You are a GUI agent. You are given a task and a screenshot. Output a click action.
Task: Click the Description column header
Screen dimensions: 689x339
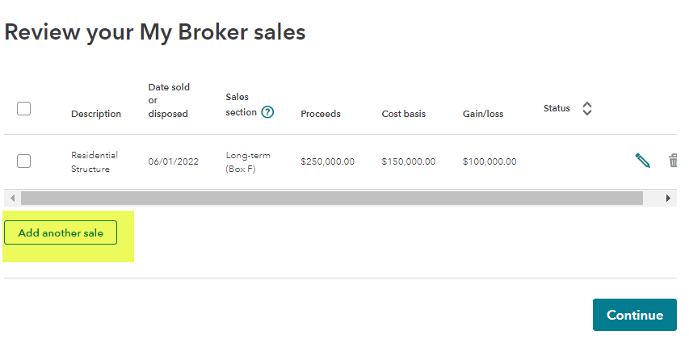click(96, 114)
